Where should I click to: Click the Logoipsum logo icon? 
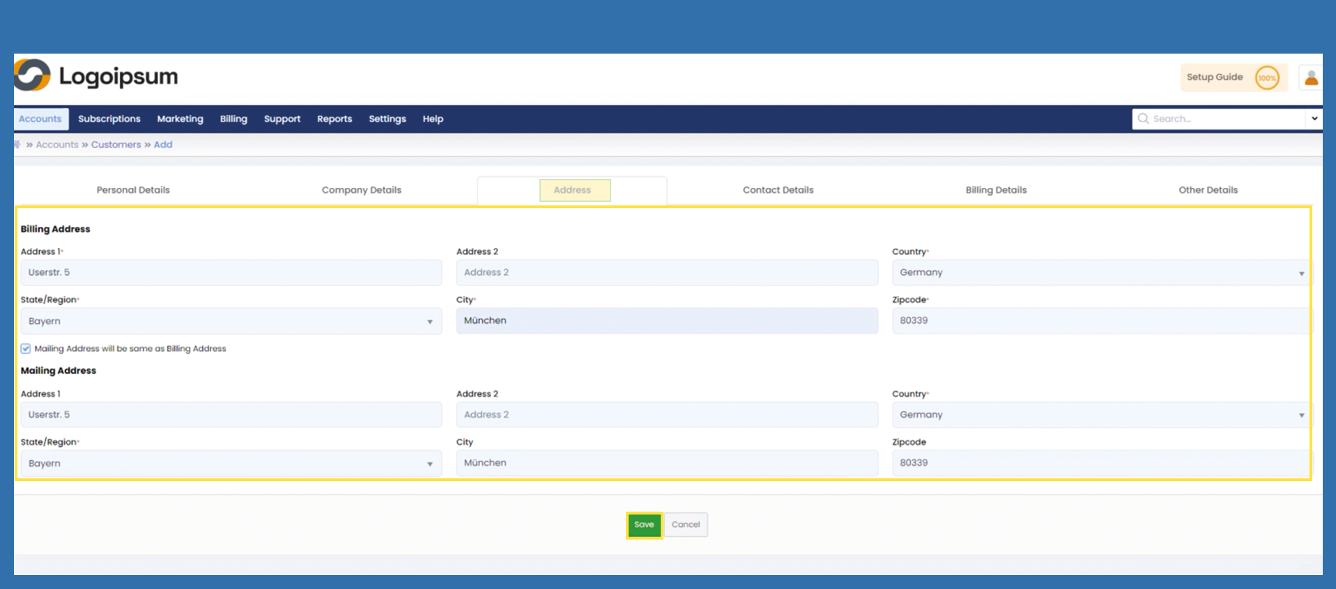32,75
